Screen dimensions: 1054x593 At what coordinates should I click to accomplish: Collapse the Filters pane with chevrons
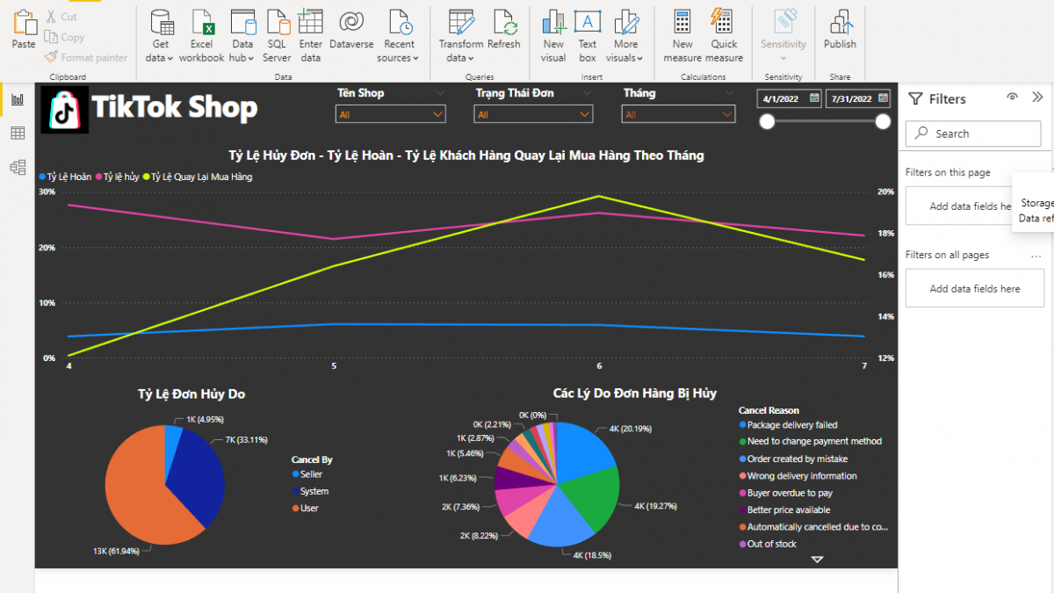pyautogui.click(x=1037, y=98)
